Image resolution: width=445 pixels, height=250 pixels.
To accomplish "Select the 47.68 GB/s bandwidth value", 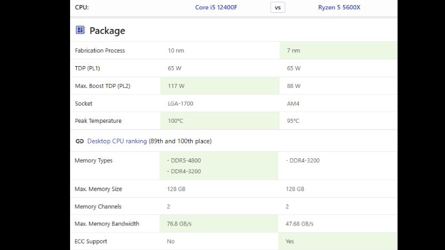I will click(x=299, y=224).
